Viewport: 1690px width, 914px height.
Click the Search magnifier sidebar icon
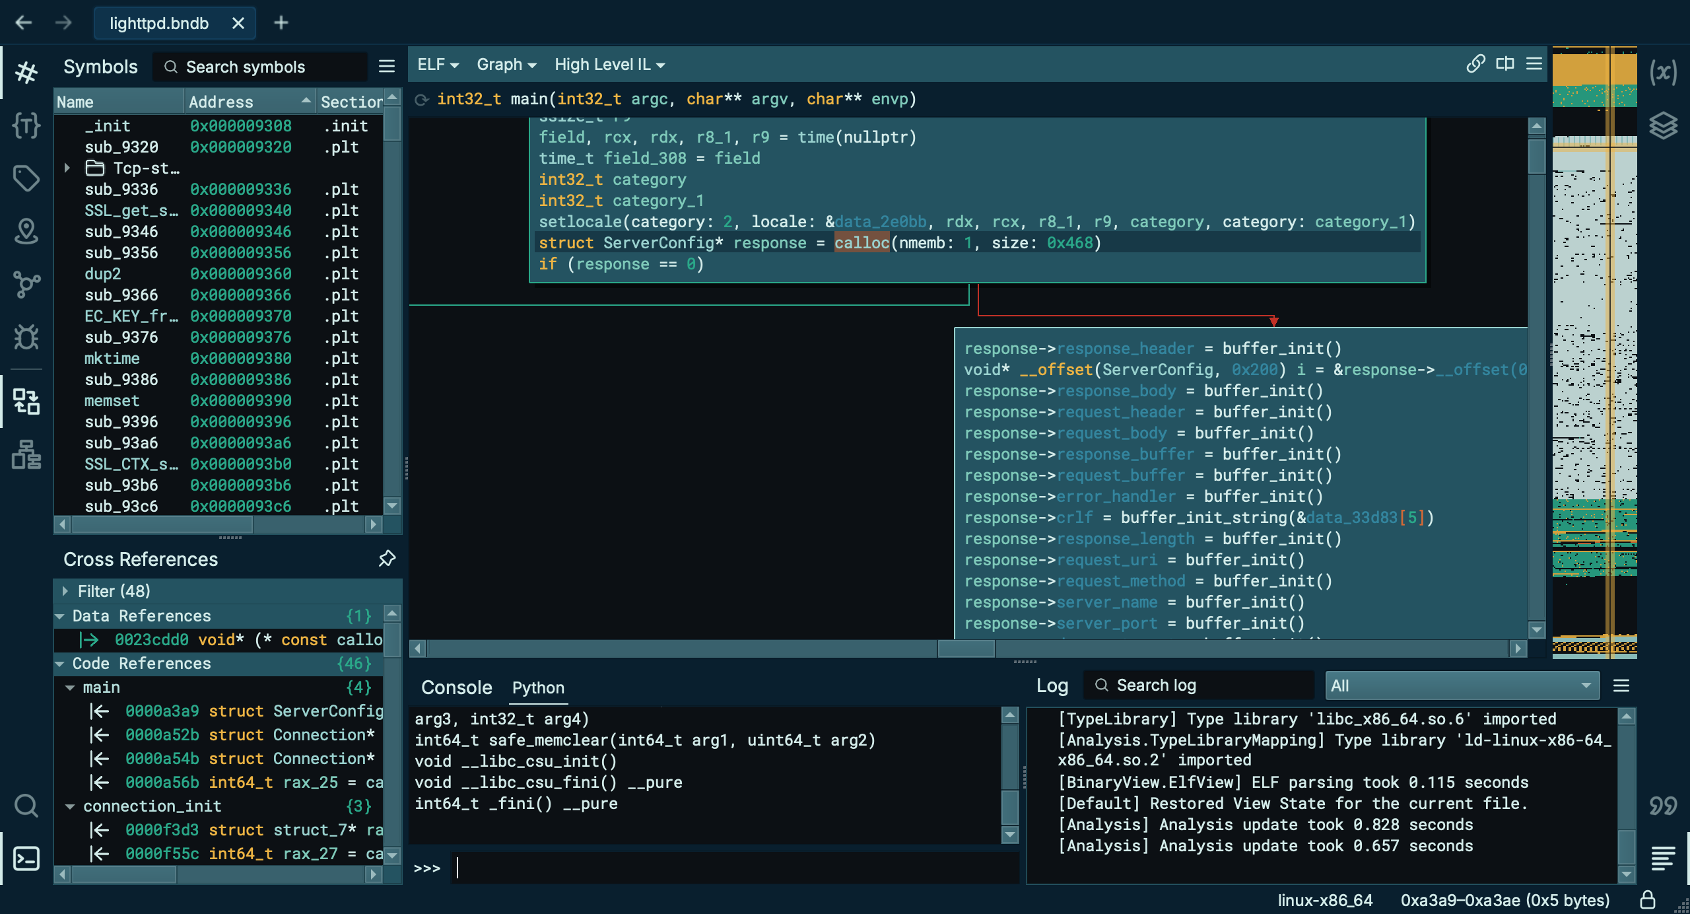[26, 806]
